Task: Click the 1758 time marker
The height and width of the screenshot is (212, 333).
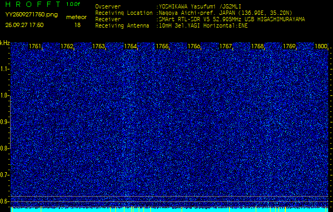Action: click(257, 46)
